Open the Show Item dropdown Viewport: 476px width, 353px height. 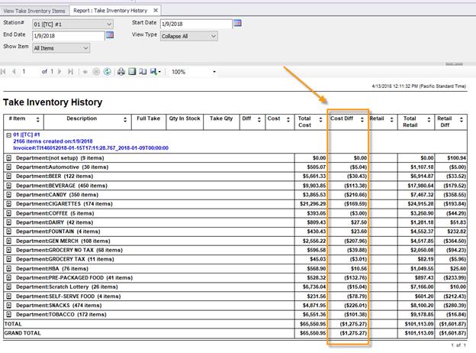point(85,48)
